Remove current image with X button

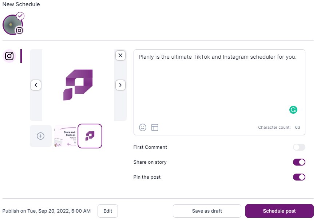(x=120, y=55)
